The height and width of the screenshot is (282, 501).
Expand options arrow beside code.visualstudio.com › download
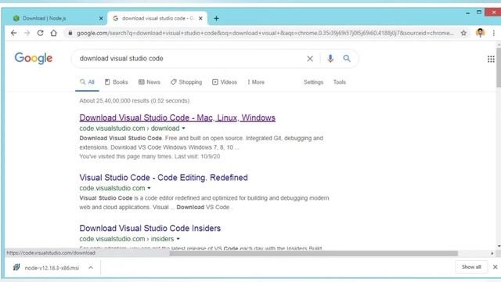click(x=183, y=128)
